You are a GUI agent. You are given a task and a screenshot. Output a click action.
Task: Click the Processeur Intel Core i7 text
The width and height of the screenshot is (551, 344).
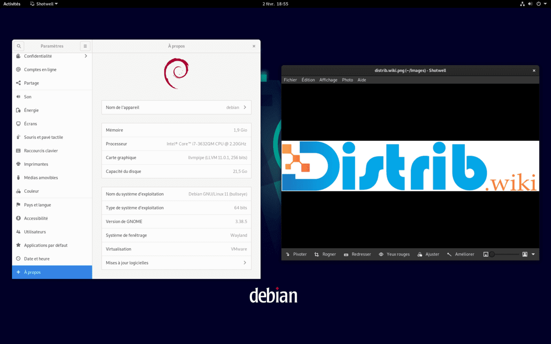click(x=207, y=144)
